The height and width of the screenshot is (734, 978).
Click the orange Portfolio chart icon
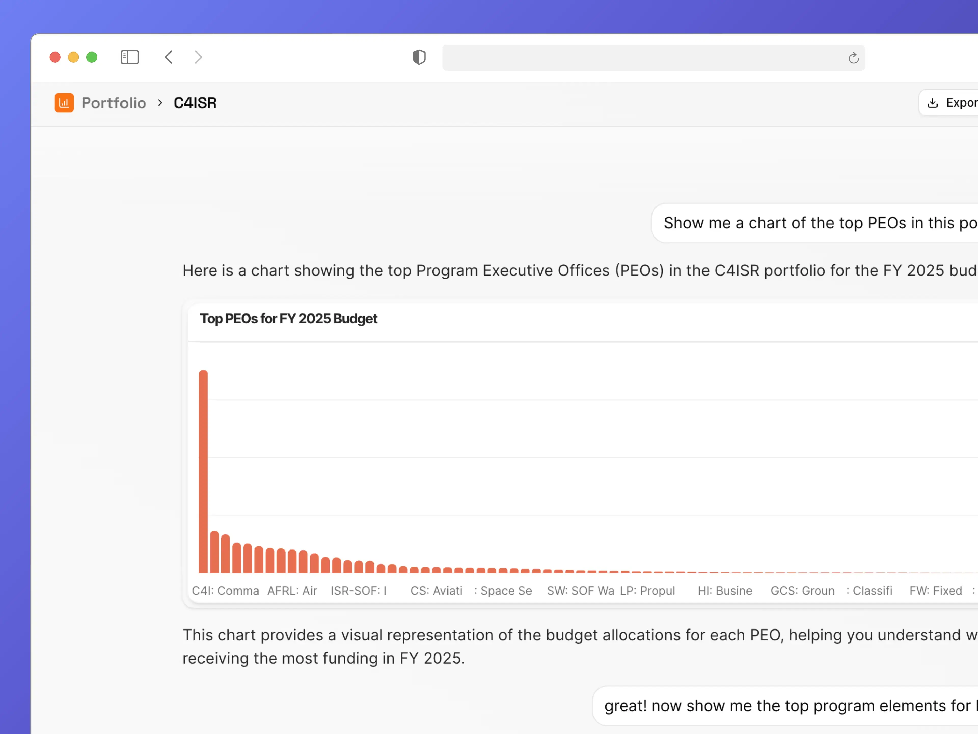(64, 103)
